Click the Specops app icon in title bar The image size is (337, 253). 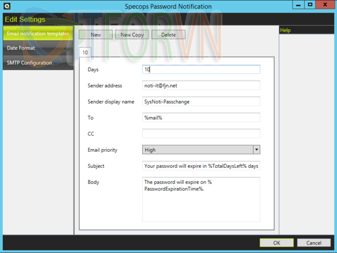[x=7, y=6]
